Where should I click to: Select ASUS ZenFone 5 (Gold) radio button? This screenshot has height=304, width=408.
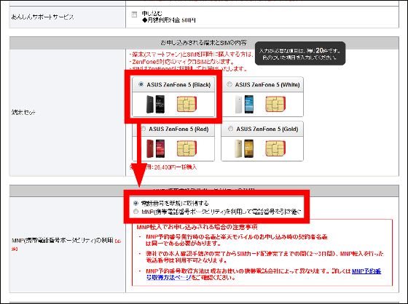click(x=230, y=129)
